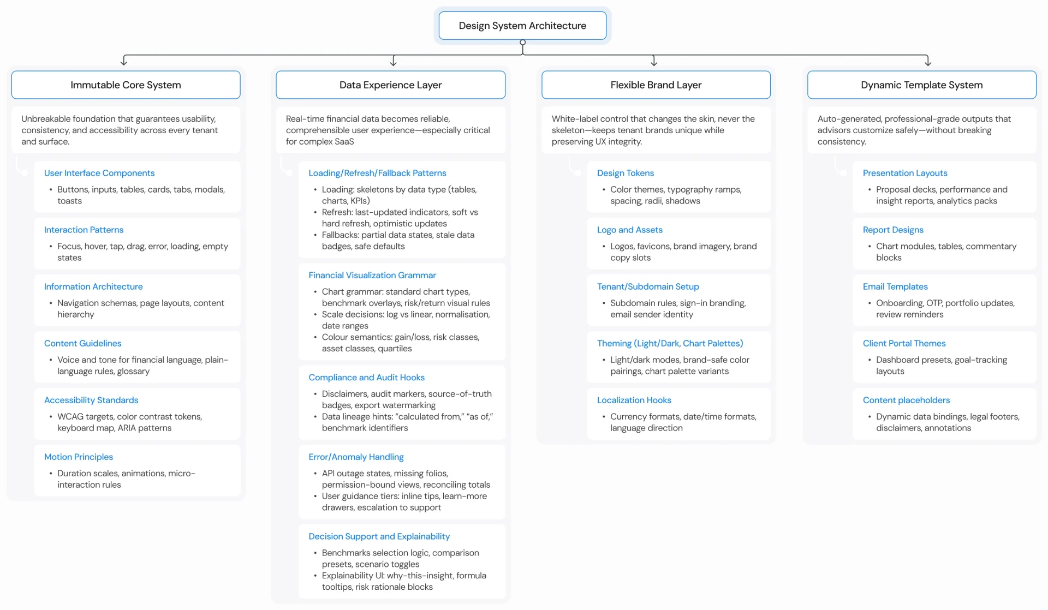
Task: Click the Design System Architecture root box
Action: point(522,26)
